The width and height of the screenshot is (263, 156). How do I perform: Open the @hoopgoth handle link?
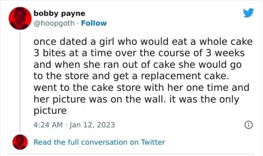(54, 23)
